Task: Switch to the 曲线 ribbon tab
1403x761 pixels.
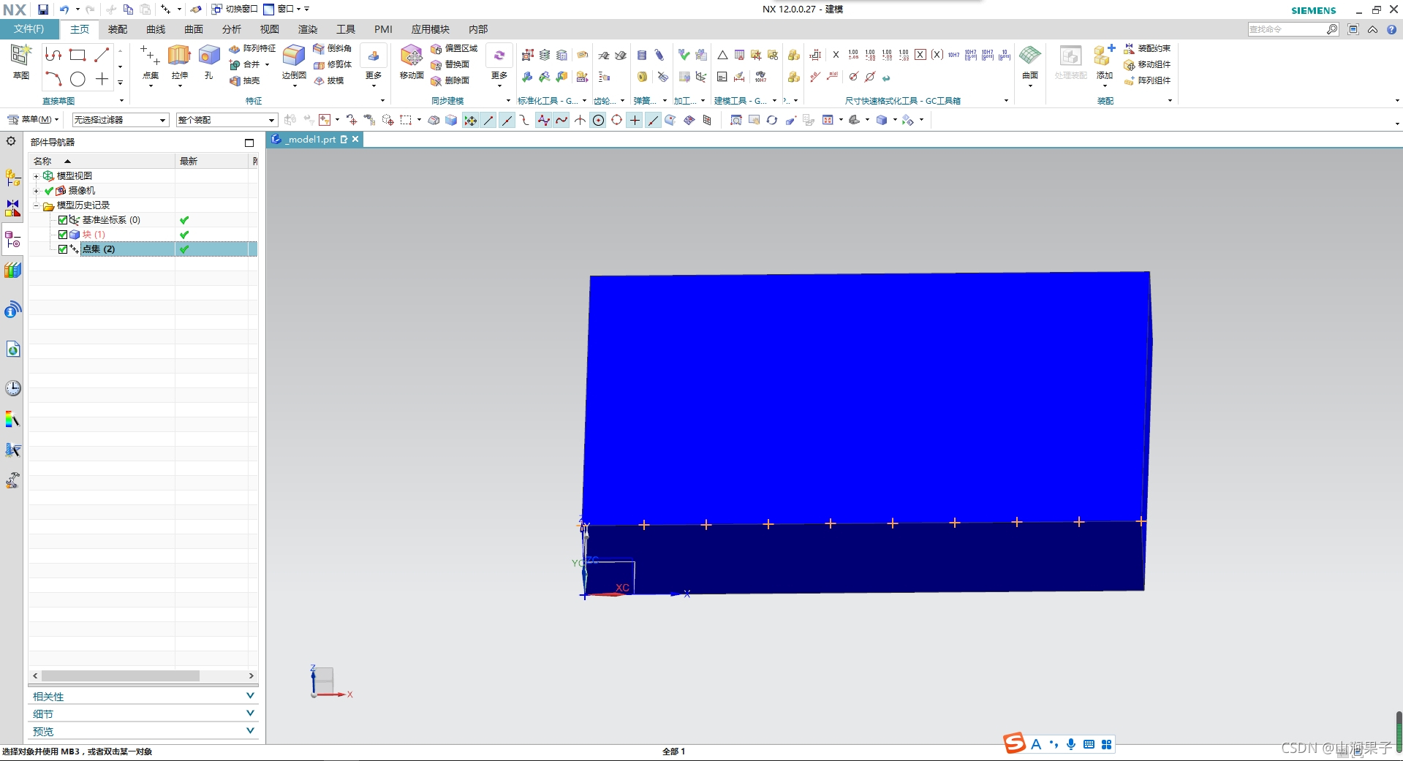Action: [x=156, y=29]
